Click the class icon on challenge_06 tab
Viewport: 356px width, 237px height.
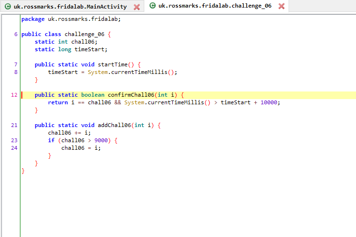pos(152,5)
